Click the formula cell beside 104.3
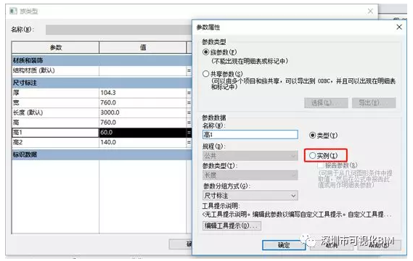The height and width of the screenshot is (261, 413). coord(189,93)
